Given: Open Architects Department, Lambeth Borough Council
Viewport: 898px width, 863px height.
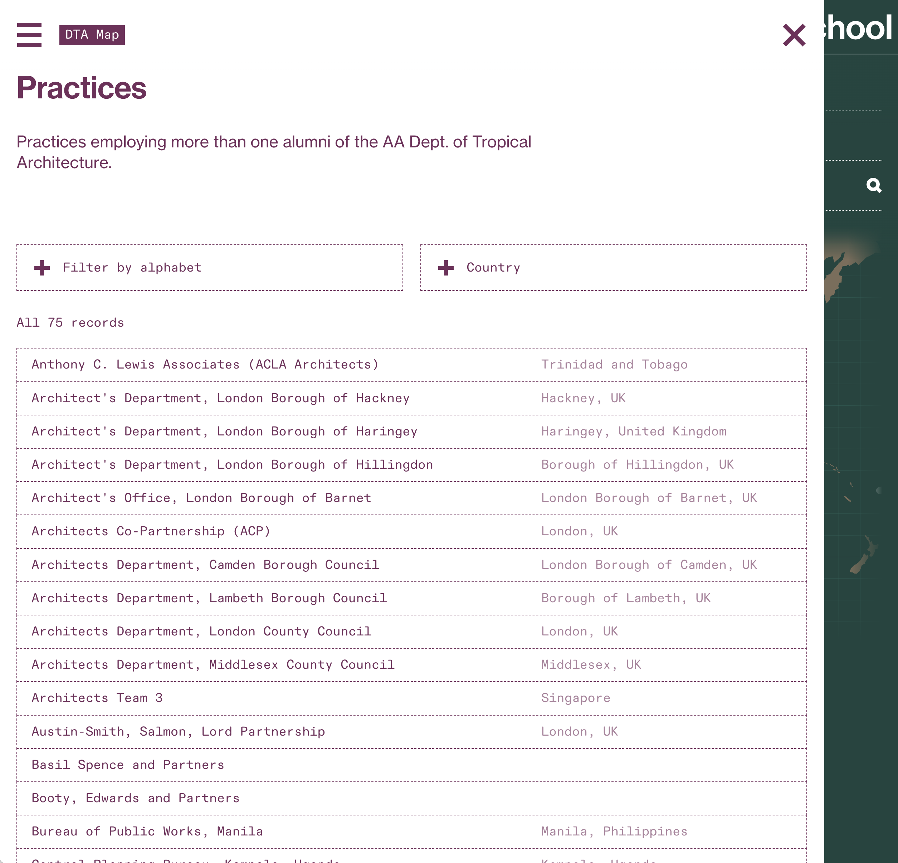Looking at the screenshot, I should click(x=411, y=599).
